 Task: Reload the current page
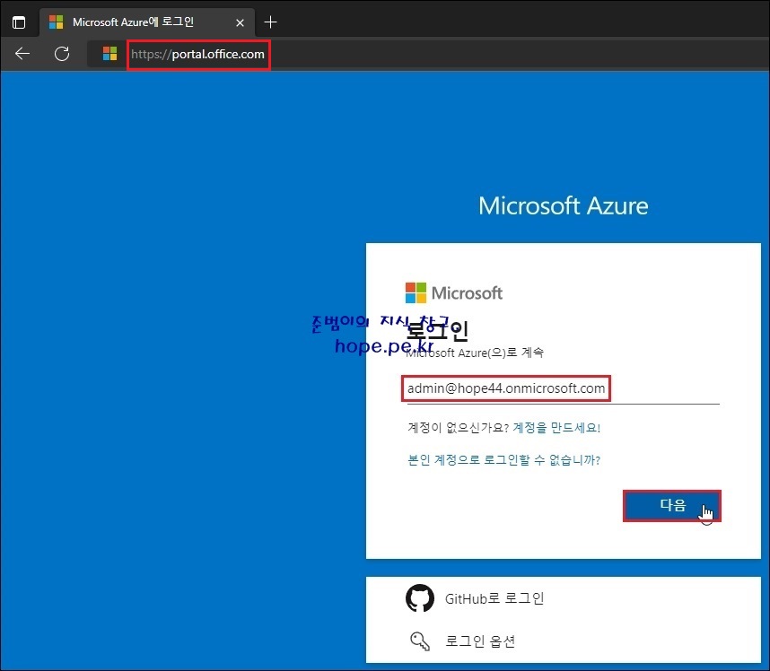click(62, 54)
